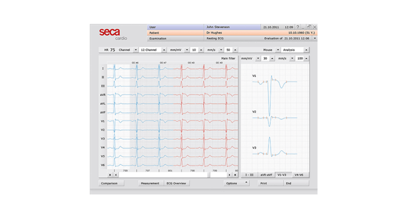This screenshot has width=407, height=218.
Task: Open the Channel dropdown arrow
Action: click(135, 50)
